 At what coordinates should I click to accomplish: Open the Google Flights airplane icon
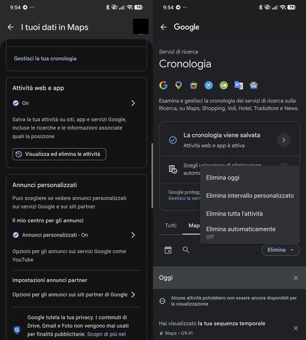click(208, 85)
